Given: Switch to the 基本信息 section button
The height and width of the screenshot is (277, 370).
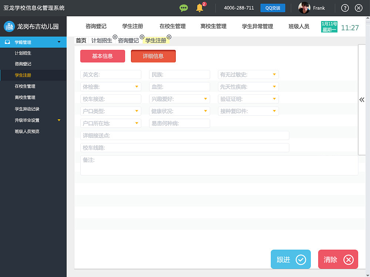Looking at the screenshot, I should click(x=102, y=56).
